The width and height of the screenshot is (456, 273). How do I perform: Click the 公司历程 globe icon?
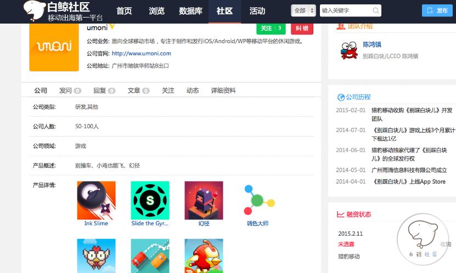point(341,97)
